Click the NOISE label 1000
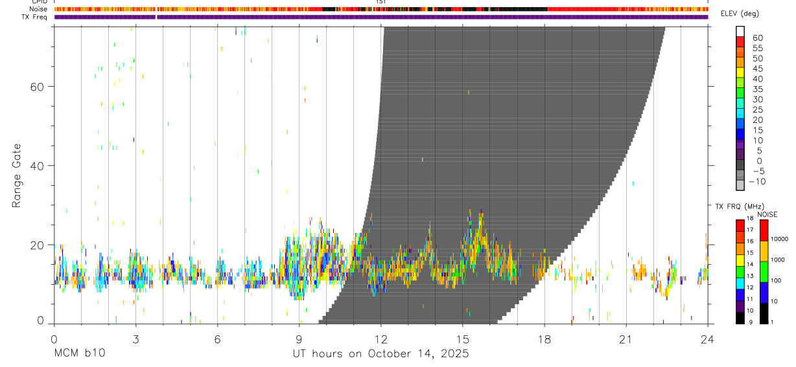796x367 pixels. [778, 260]
